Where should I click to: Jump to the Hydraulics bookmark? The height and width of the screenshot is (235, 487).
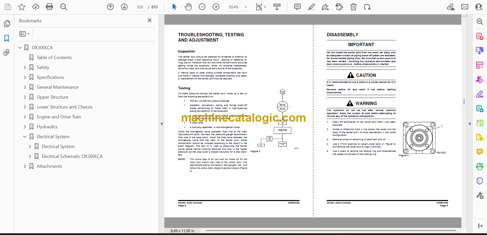47,127
